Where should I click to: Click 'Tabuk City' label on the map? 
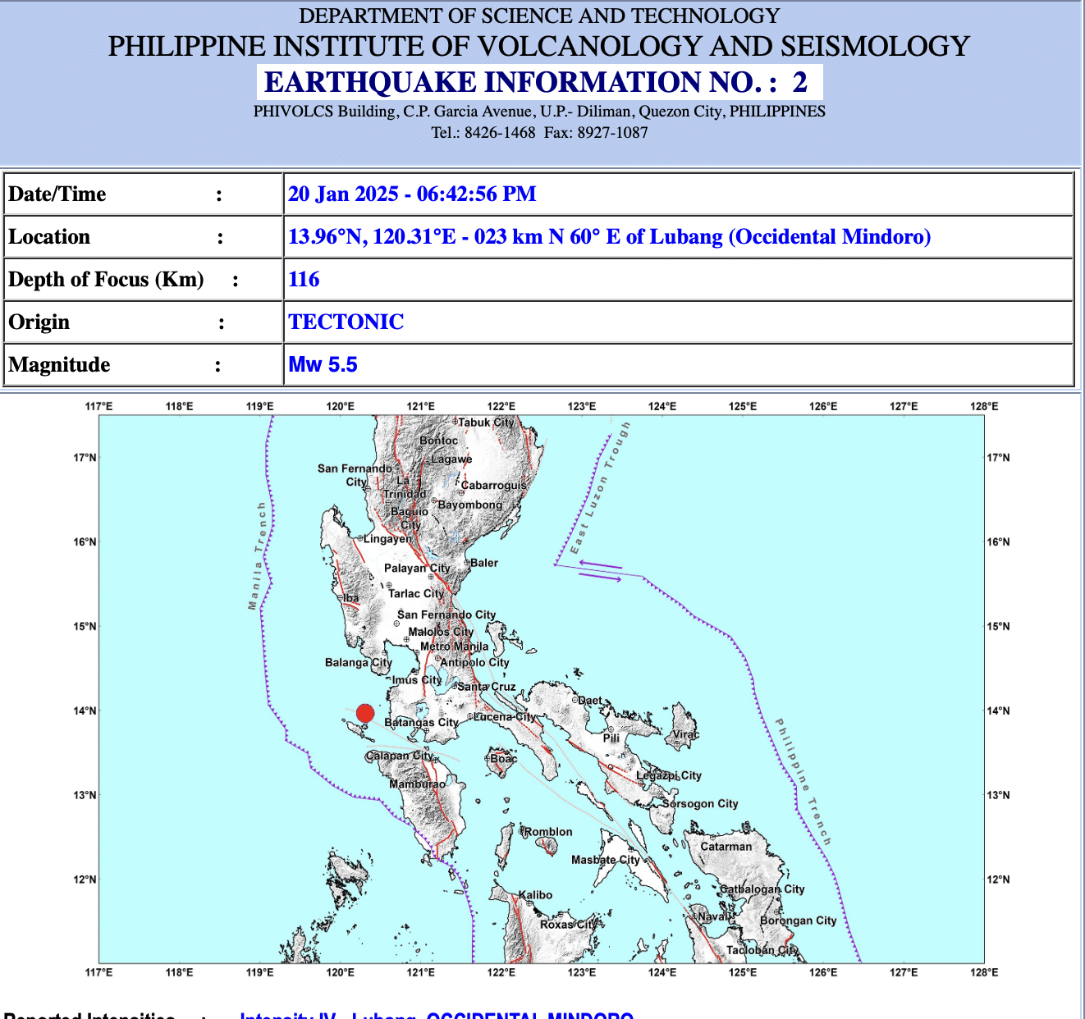pyautogui.click(x=486, y=423)
